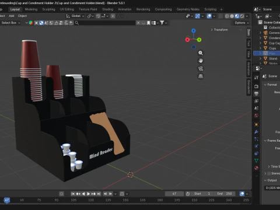
Task: Toggle proportional editing button
Action: coord(113,16)
